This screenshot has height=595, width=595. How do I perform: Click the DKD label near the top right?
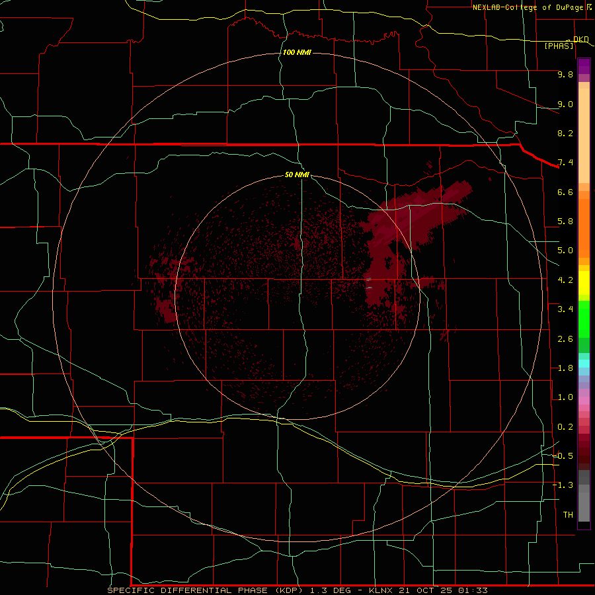[x=581, y=39]
